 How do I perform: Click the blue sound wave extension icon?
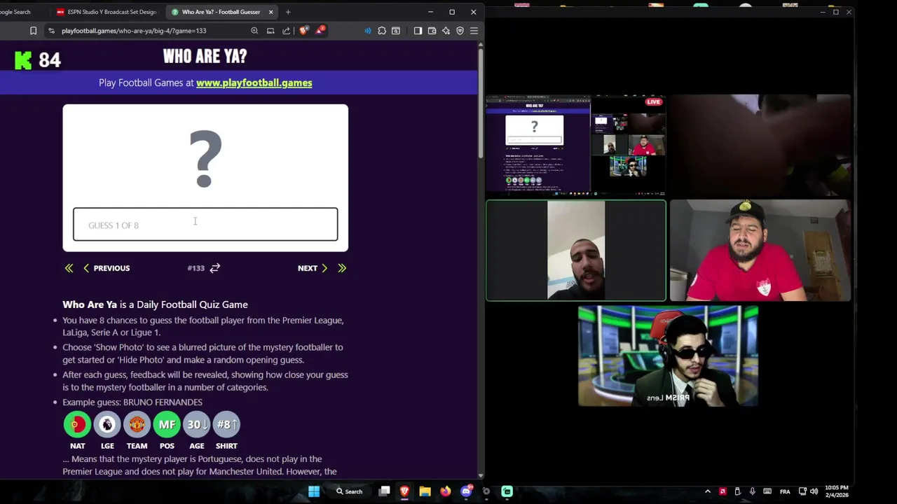(x=367, y=31)
